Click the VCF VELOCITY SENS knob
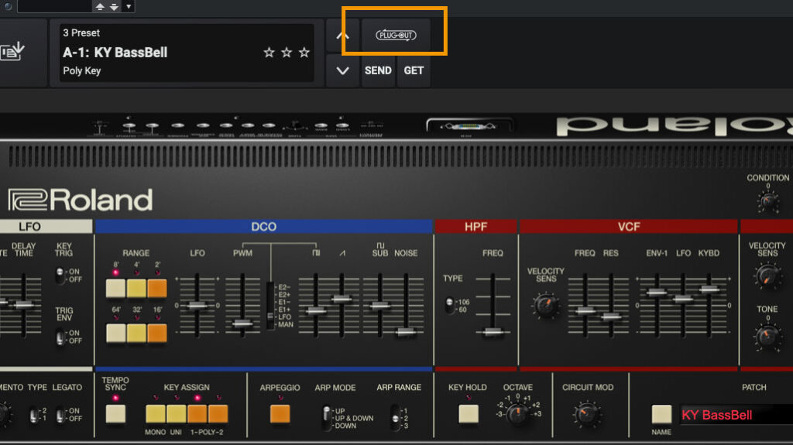The height and width of the screenshot is (445, 793). (x=545, y=305)
